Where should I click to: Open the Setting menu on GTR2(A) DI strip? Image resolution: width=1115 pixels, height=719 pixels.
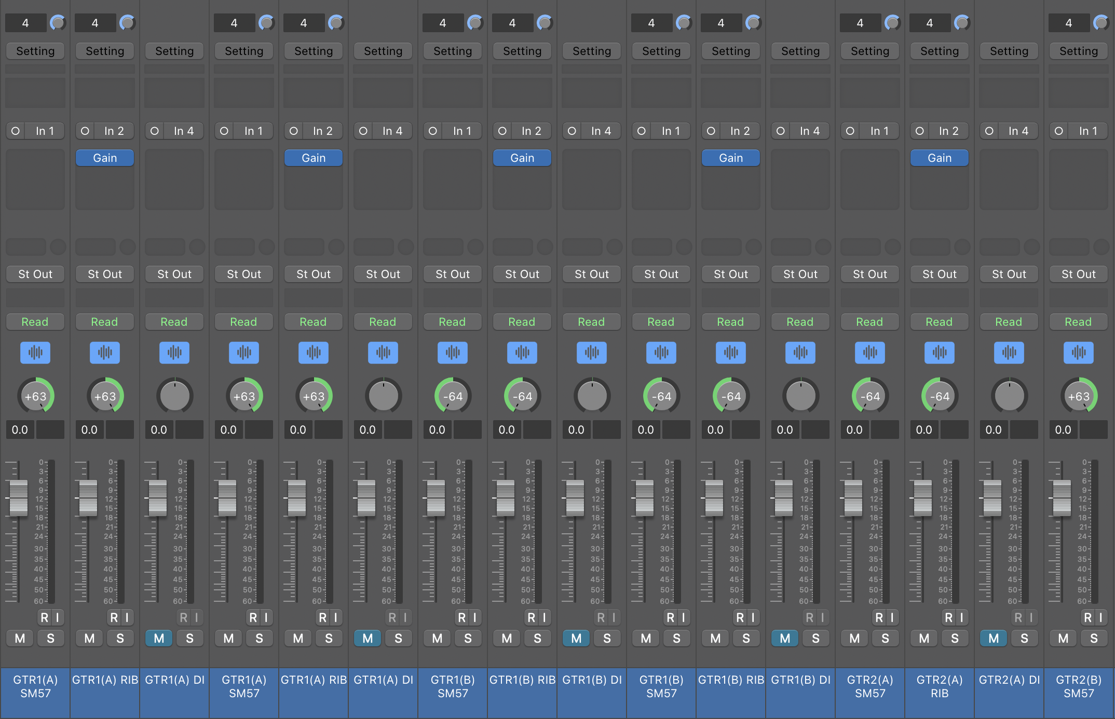coord(1009,51)
